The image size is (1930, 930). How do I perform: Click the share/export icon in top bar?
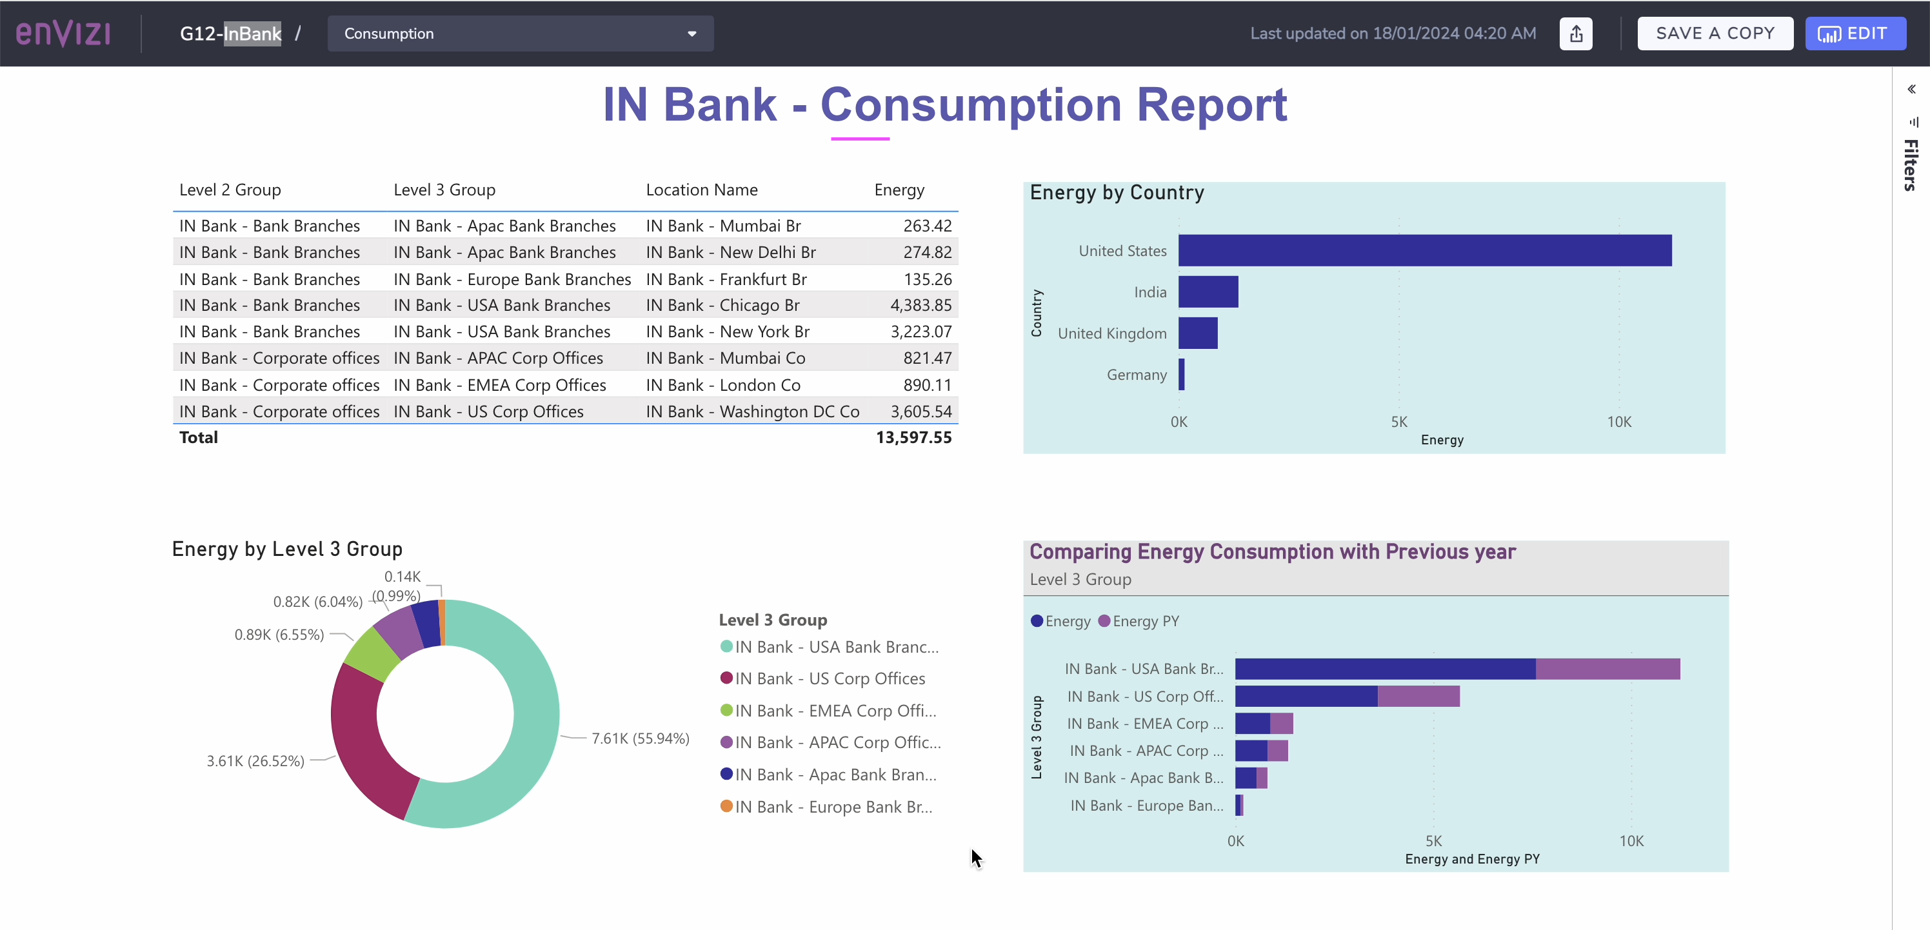click(1577, 33)
